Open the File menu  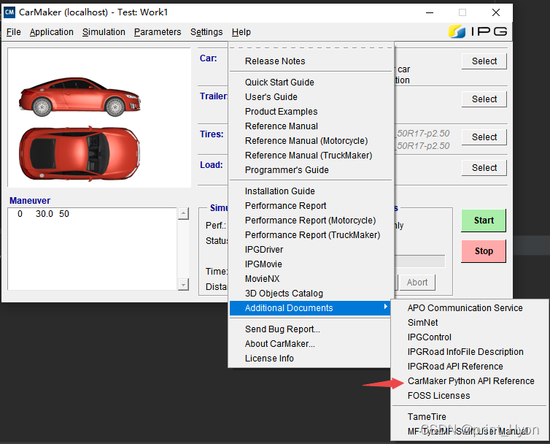(13, 32)
